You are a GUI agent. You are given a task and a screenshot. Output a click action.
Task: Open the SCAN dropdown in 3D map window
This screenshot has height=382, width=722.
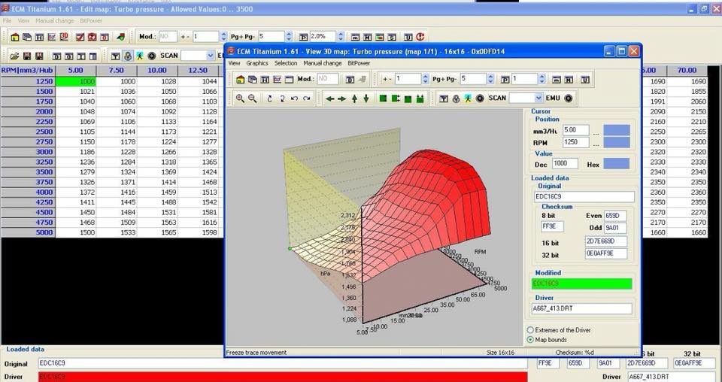pos(538,98)
